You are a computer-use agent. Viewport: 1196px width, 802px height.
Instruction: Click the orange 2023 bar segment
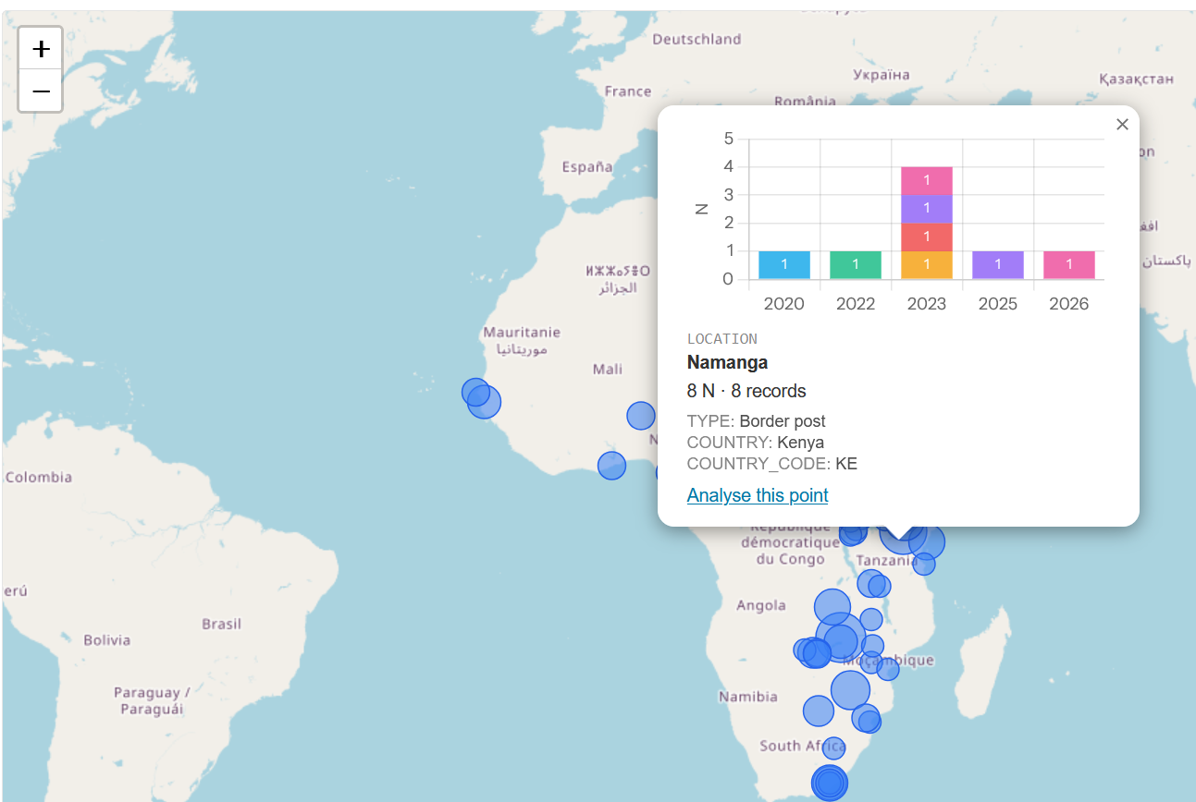[x=927, y=265]
